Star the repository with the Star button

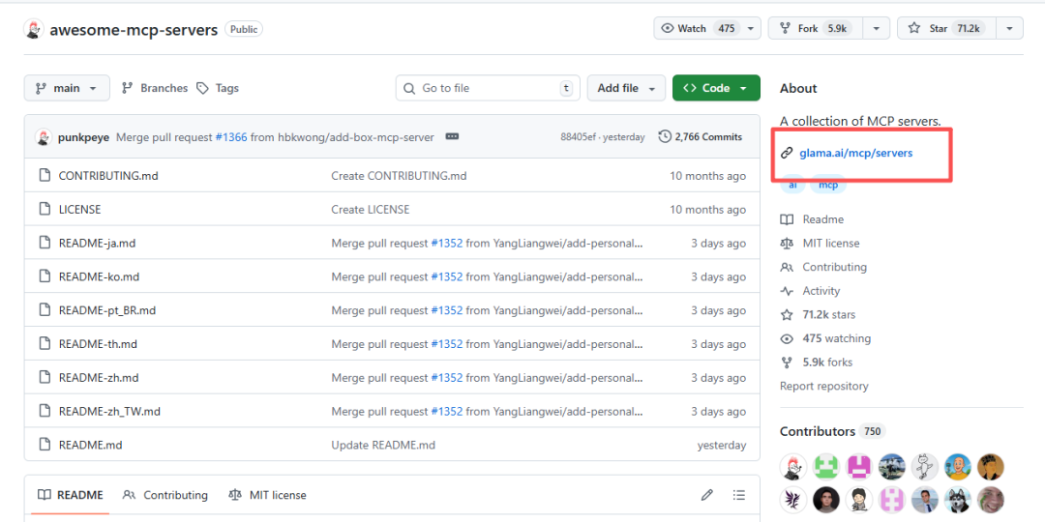[946, 29]
